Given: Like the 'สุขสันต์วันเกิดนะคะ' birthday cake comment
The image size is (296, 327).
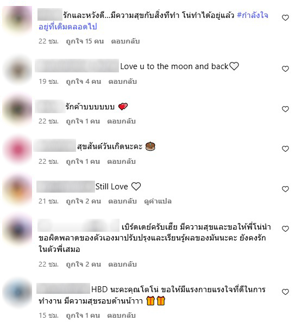Looking at the screenshot, I should tap(285, 149).
